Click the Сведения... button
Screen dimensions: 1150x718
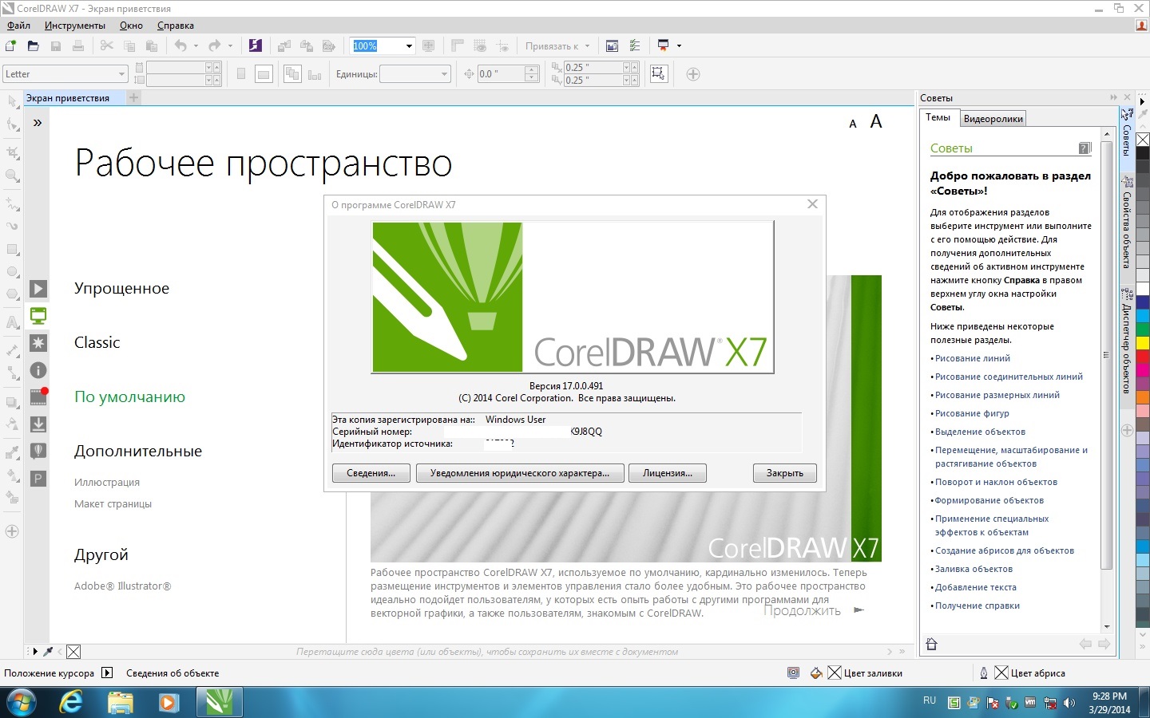click(371, 473)
